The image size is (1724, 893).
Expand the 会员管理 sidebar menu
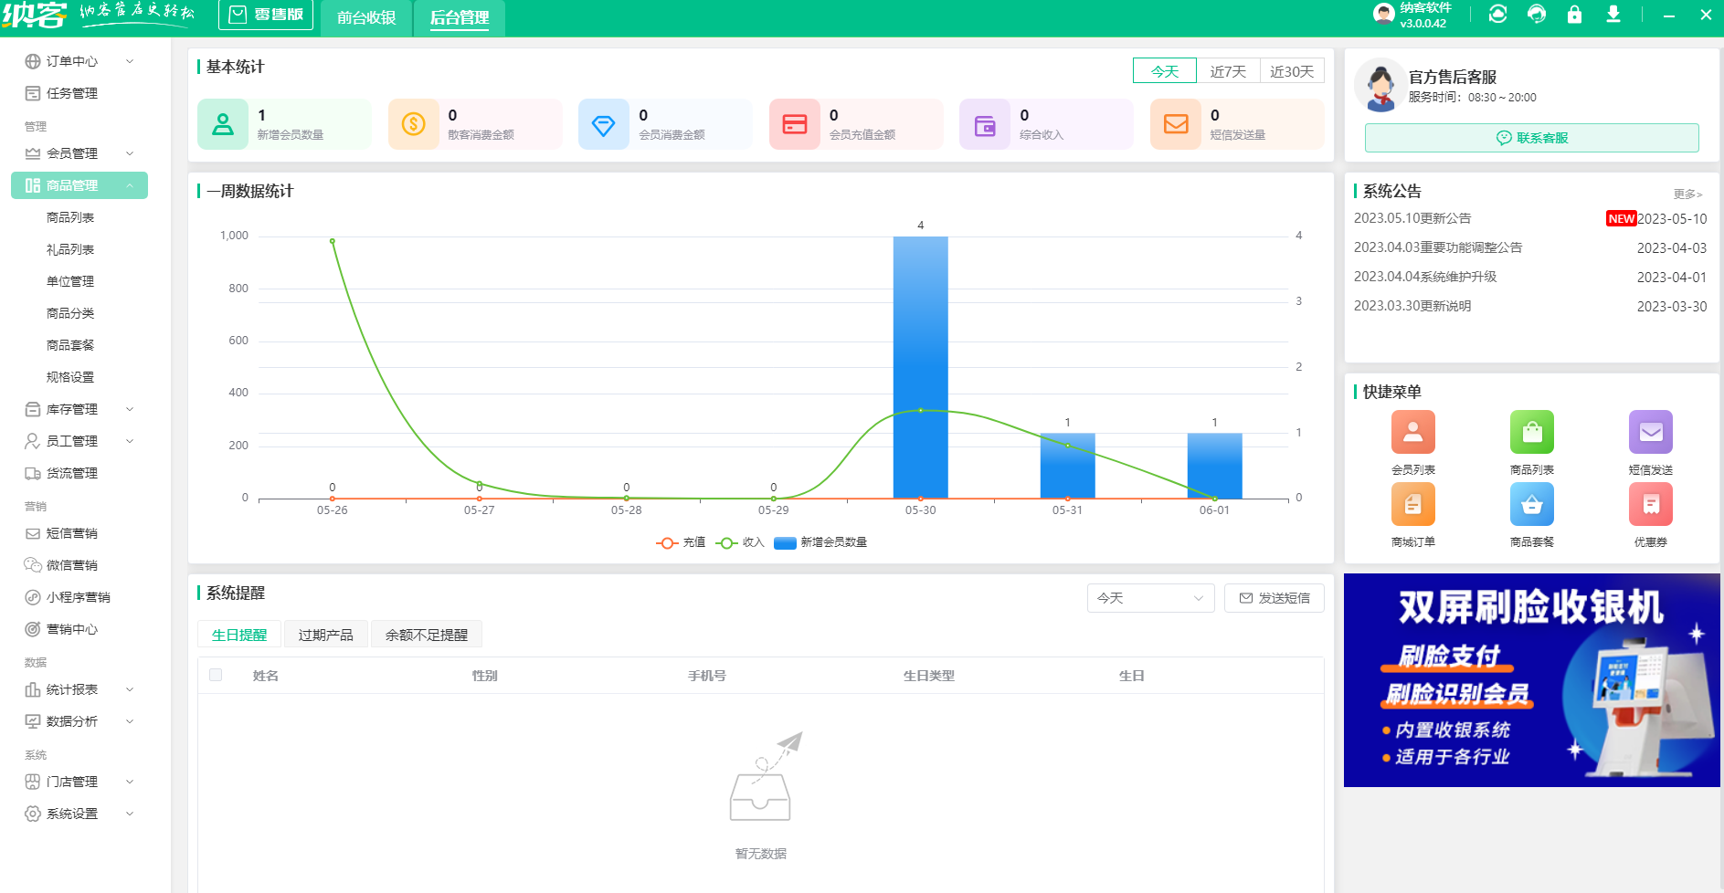click(x=79, y=153)
